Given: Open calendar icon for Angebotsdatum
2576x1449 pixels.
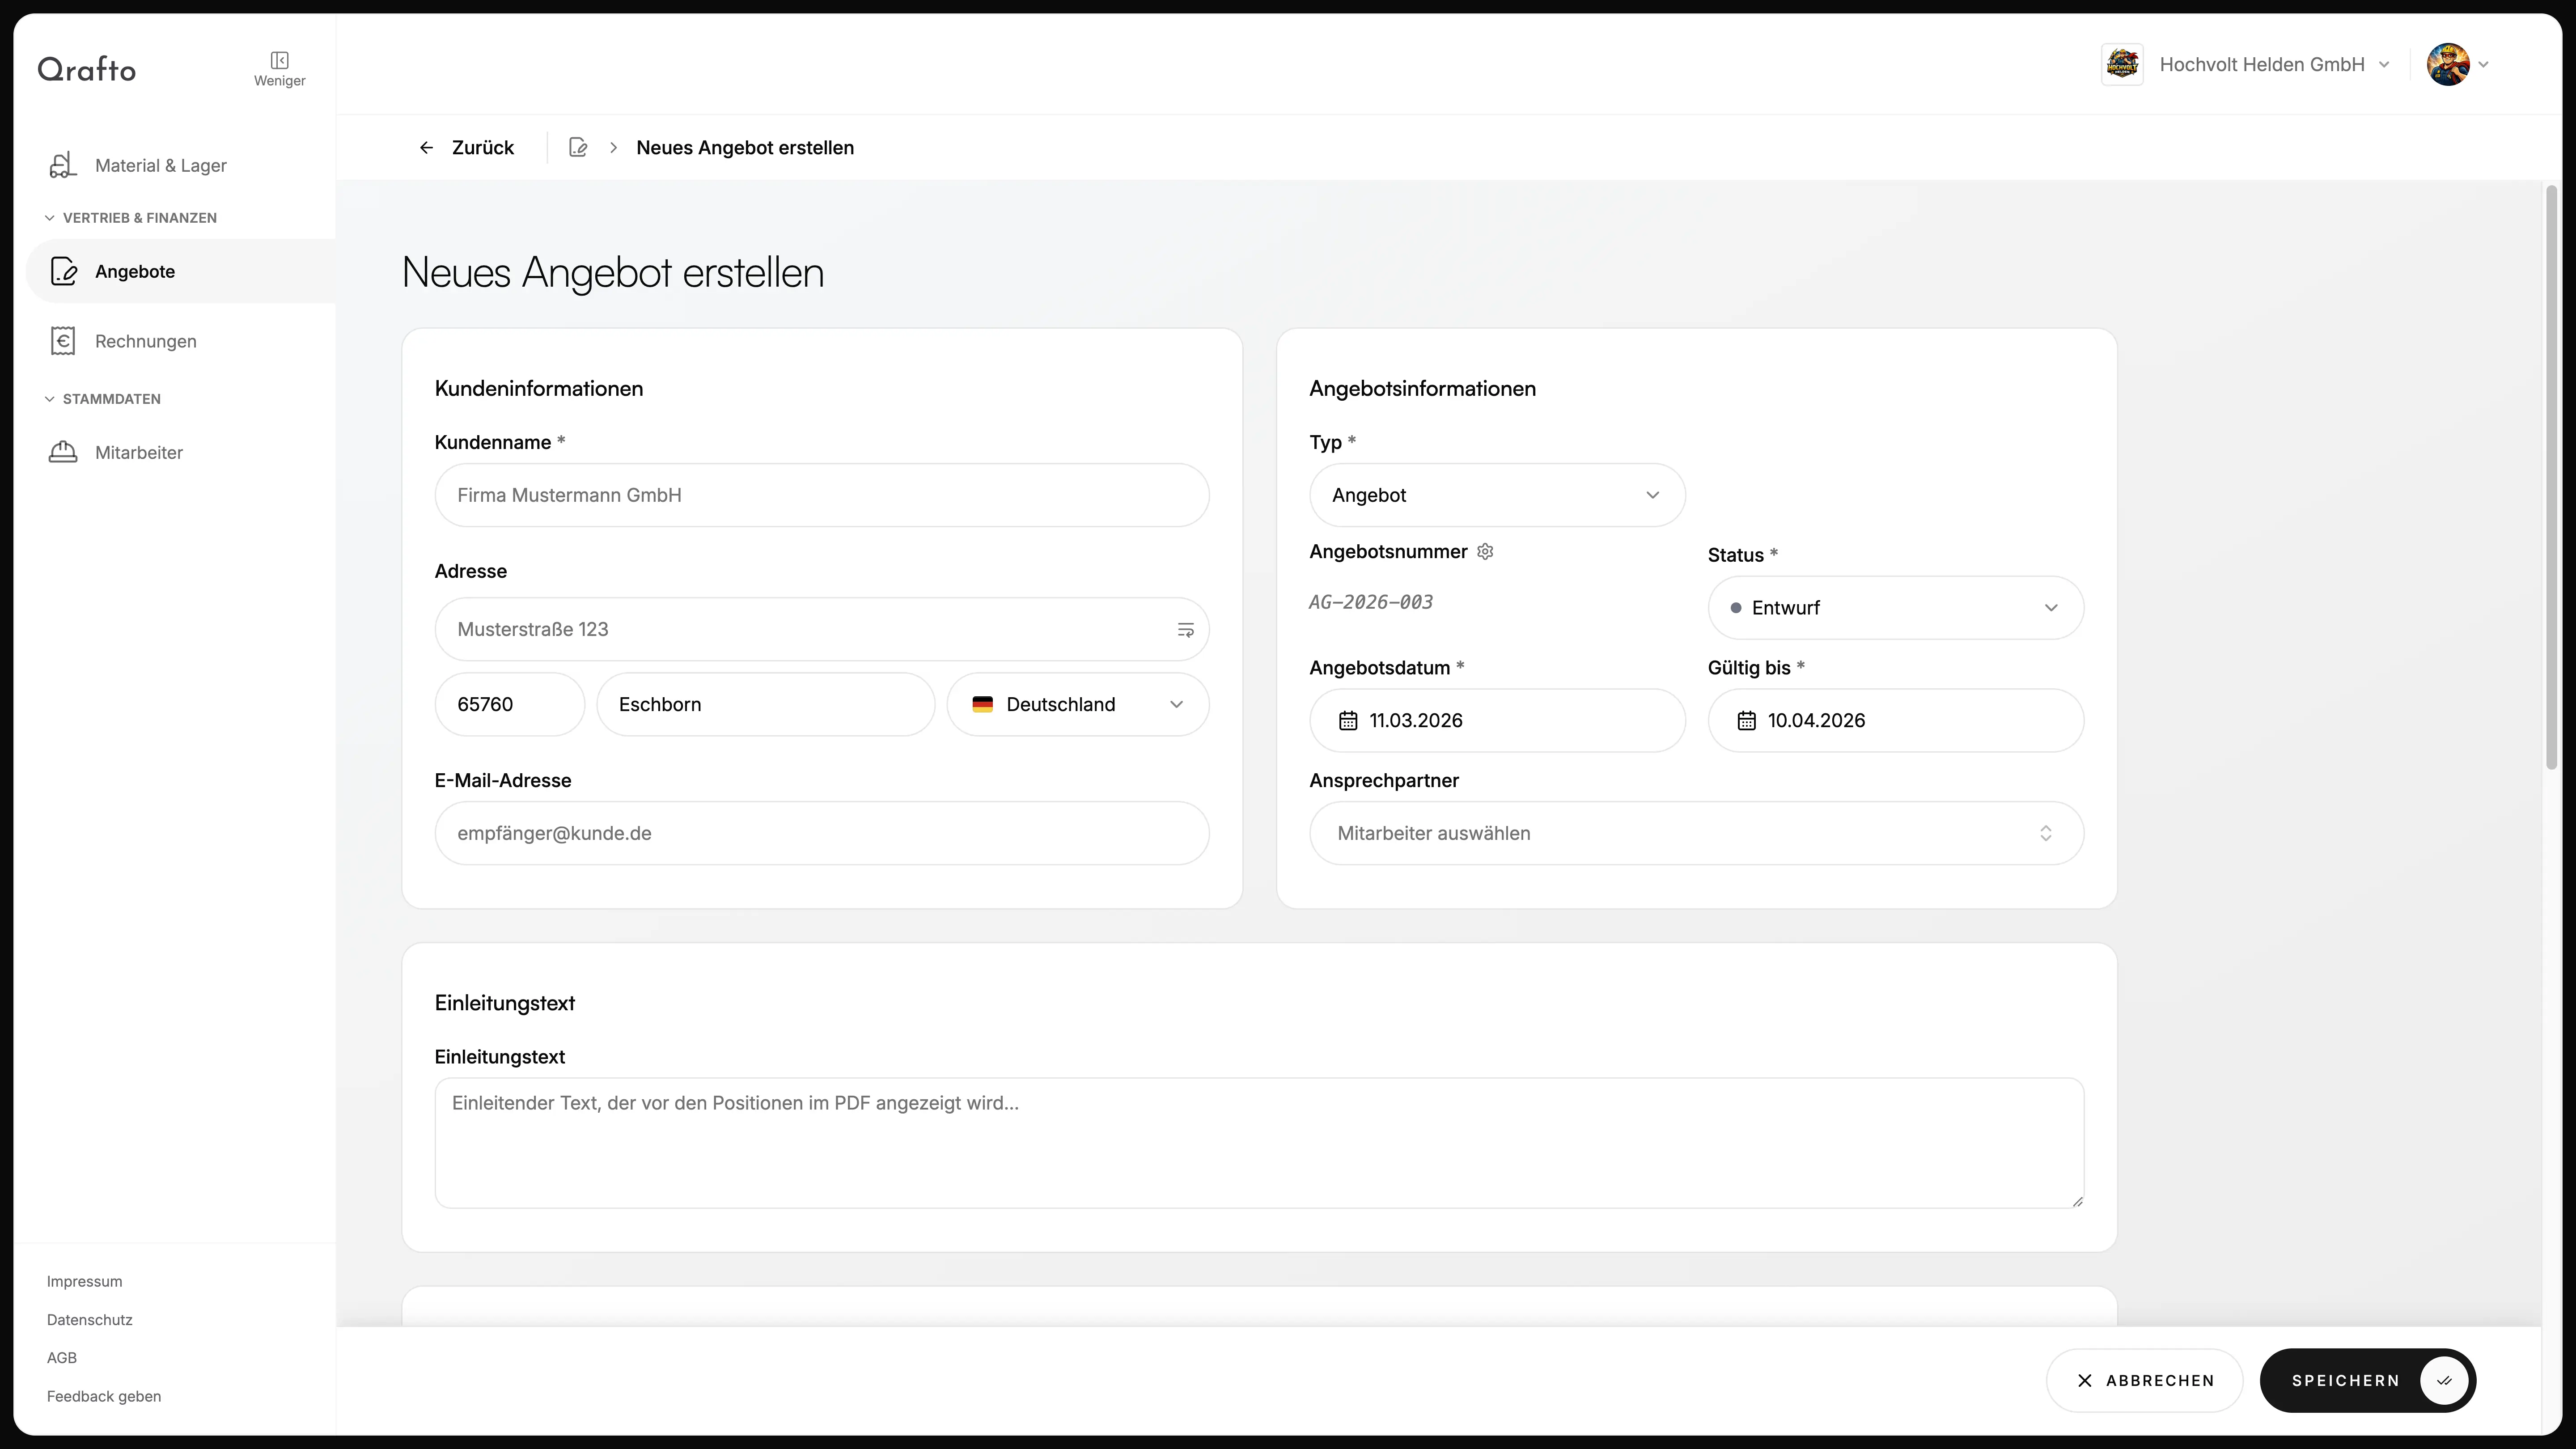Looking at the screenshot, I should point(1348,721).
